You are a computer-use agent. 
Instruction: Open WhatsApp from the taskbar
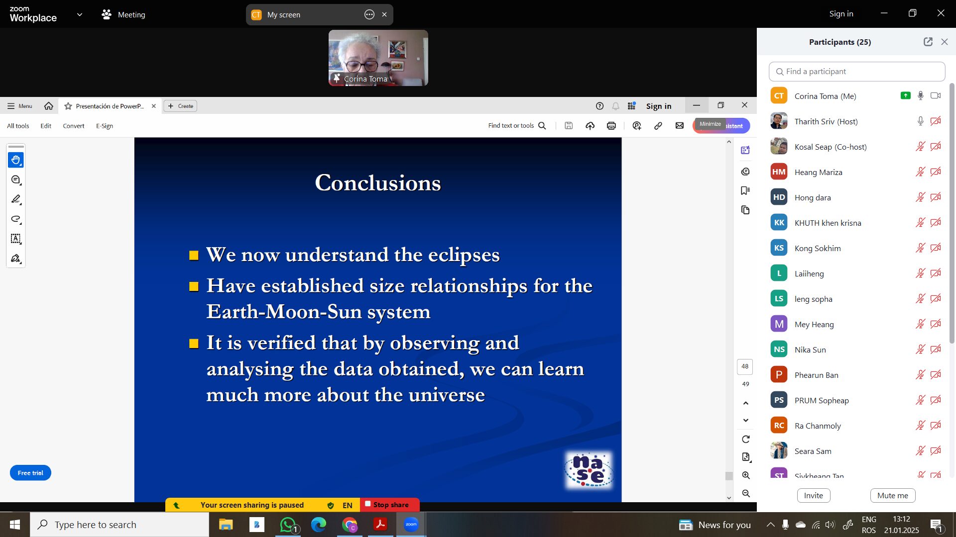[x=288, y=525]
